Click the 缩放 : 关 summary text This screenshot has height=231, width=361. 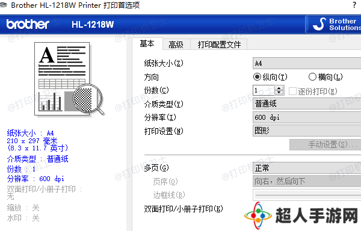pos(23,208)
